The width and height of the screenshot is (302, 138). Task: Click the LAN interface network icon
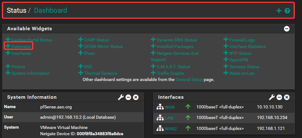tap(160, 118)
